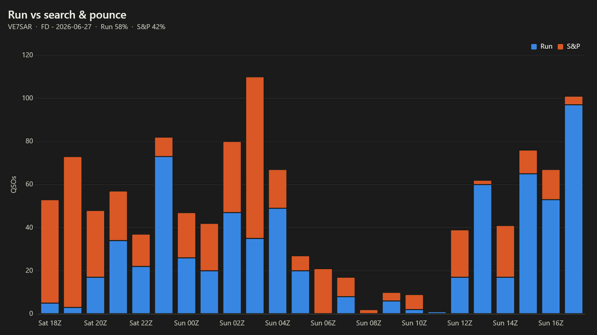Click the Sun 16Z axis label
Viewport: 597px width, 335px height.
(x=551, y=323)
